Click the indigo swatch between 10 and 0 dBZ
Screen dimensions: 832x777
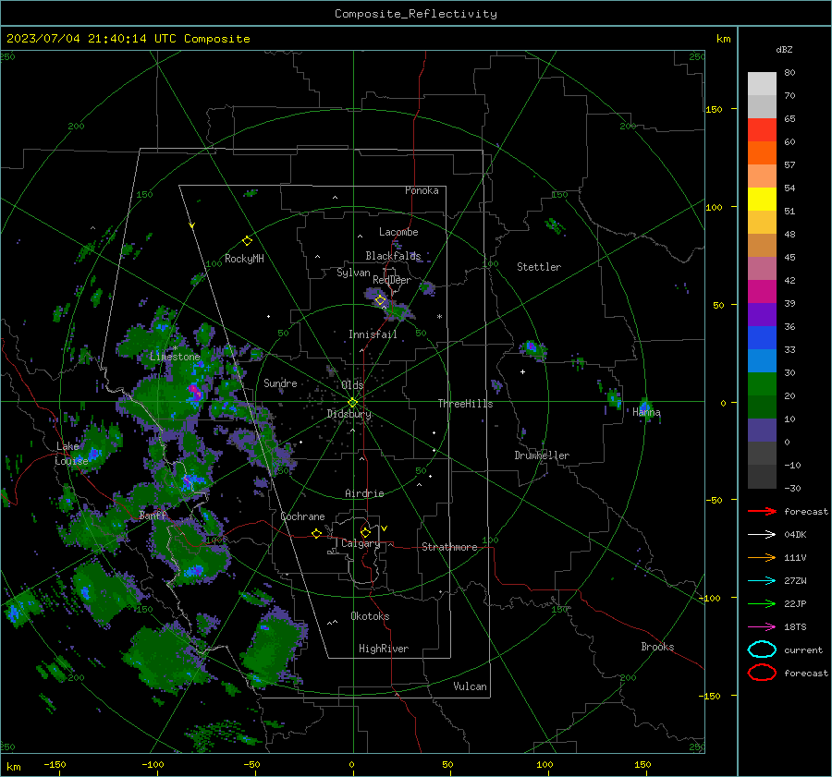pos(762,431)
